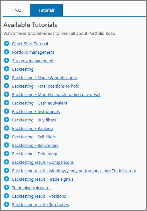This screenshot has width=147, height=211.
Task: Click play icon next to Trade plan calculator
Action: [7, 187]
